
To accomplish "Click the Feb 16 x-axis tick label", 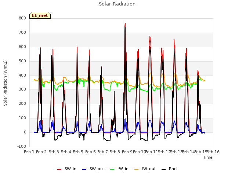I will [x=213, y=152].
